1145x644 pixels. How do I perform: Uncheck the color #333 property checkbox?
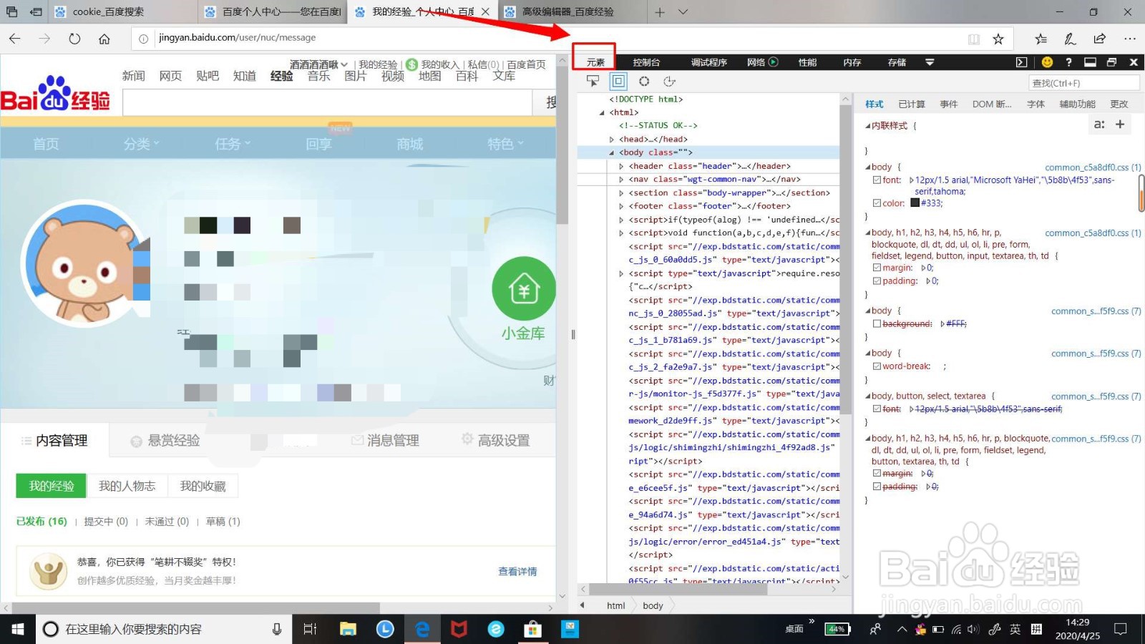877,203
